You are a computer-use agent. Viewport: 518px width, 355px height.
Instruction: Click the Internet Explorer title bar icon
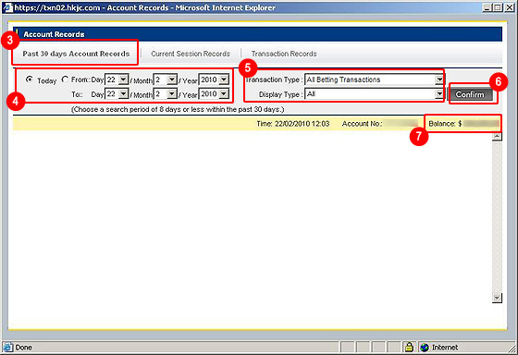(x=7, y=7)
